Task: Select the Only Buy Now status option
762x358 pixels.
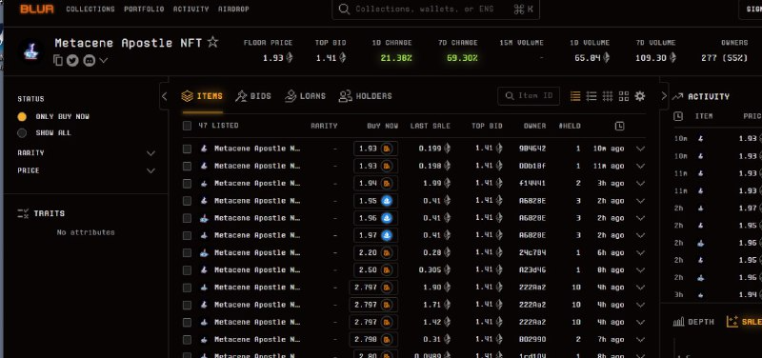Action: 22,116
